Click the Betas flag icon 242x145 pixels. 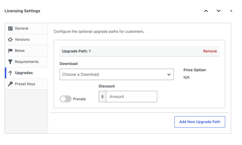pyautogui.click(x=10, y=51)
